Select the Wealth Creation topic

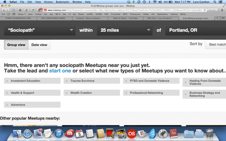click(x=91, y=93)
